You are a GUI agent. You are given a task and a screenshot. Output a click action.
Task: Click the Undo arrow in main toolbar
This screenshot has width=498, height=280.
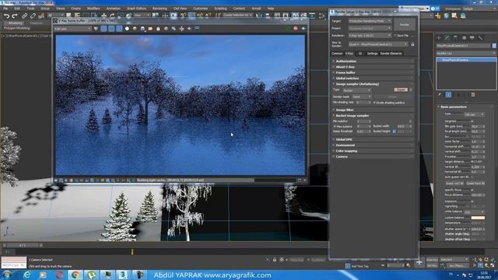[x=7, y=16]
